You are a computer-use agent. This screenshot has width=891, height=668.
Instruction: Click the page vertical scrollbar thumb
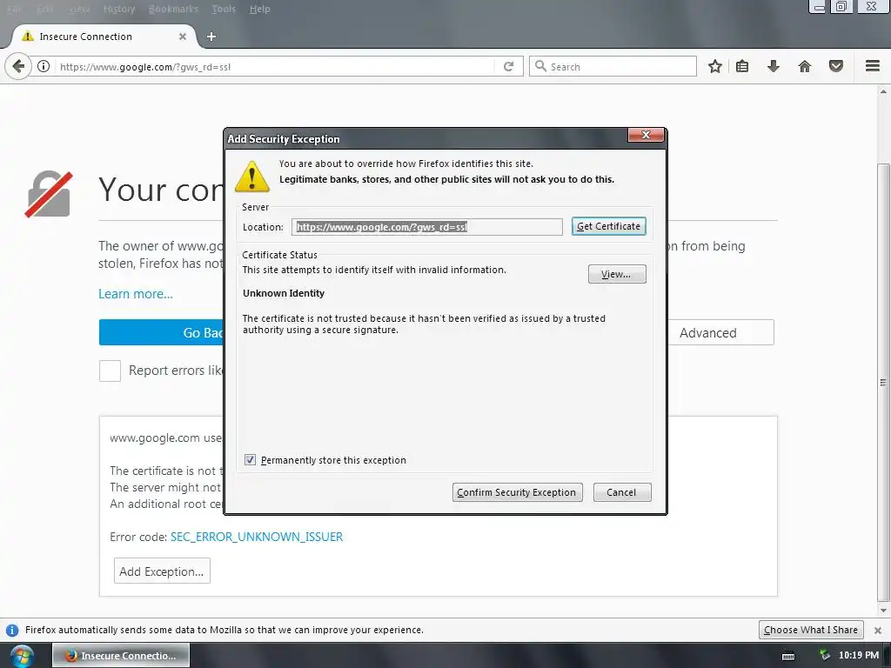(x=883, y=382)
